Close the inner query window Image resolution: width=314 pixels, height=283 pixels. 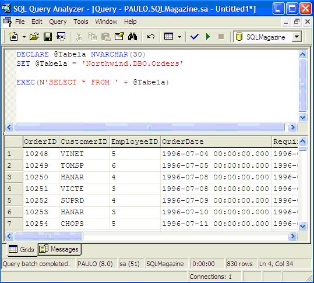click(x=308, y=22)
